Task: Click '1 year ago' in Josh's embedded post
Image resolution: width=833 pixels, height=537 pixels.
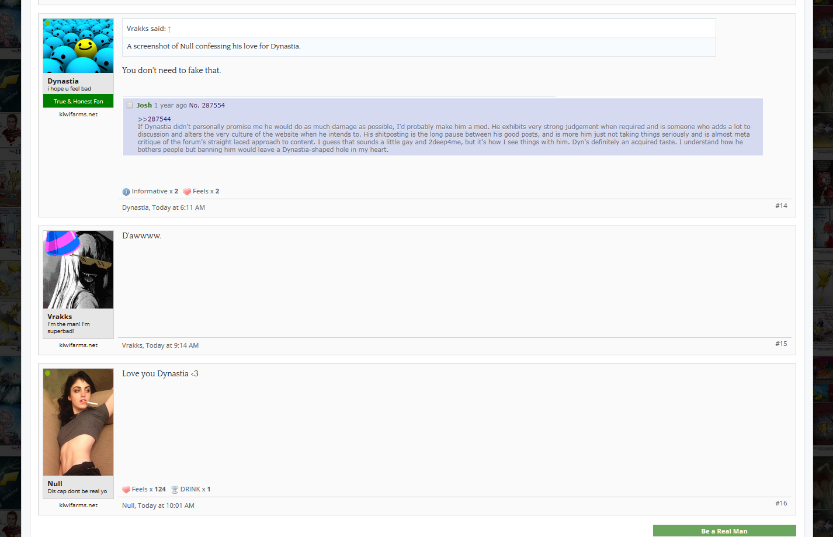Action: pyautogui.click(x=171, y=105)
